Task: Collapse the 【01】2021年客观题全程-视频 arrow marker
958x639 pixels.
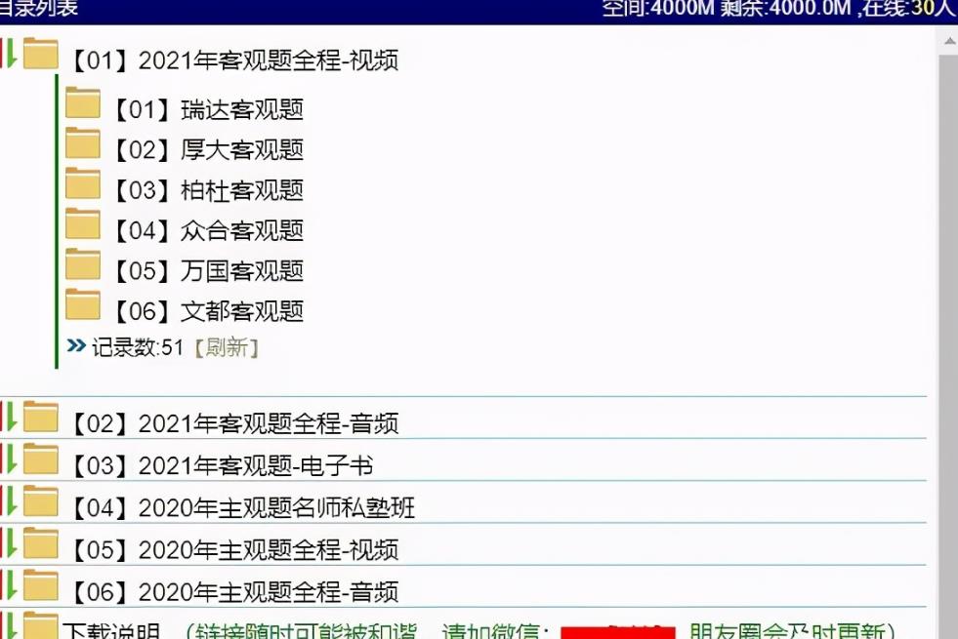Action: pyautogui.click(x=9, y=53)
